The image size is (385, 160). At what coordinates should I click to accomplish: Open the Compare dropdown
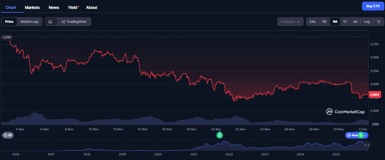point(290,21)
